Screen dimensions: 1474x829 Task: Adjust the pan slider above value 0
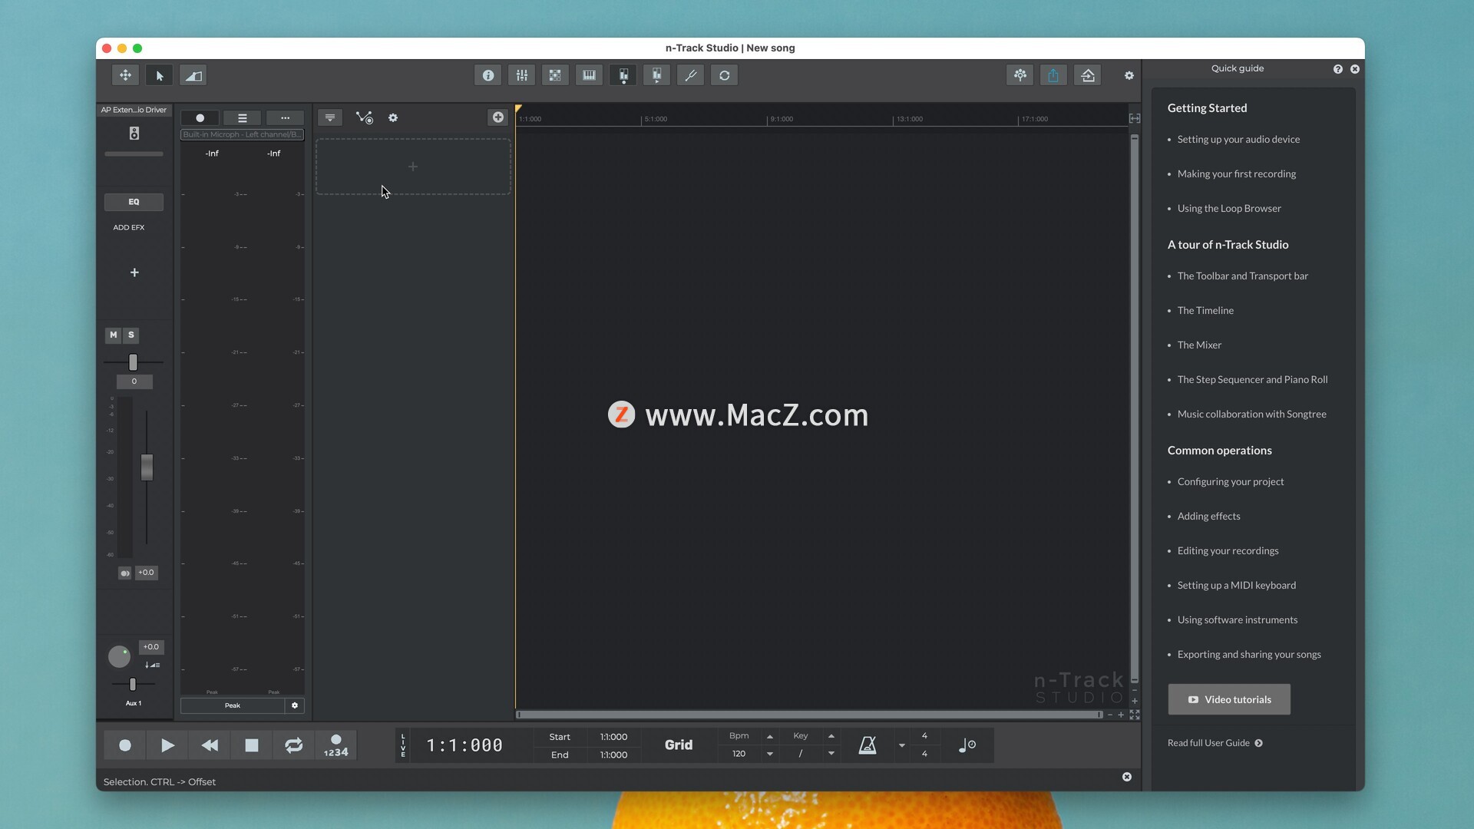(133, 362)
